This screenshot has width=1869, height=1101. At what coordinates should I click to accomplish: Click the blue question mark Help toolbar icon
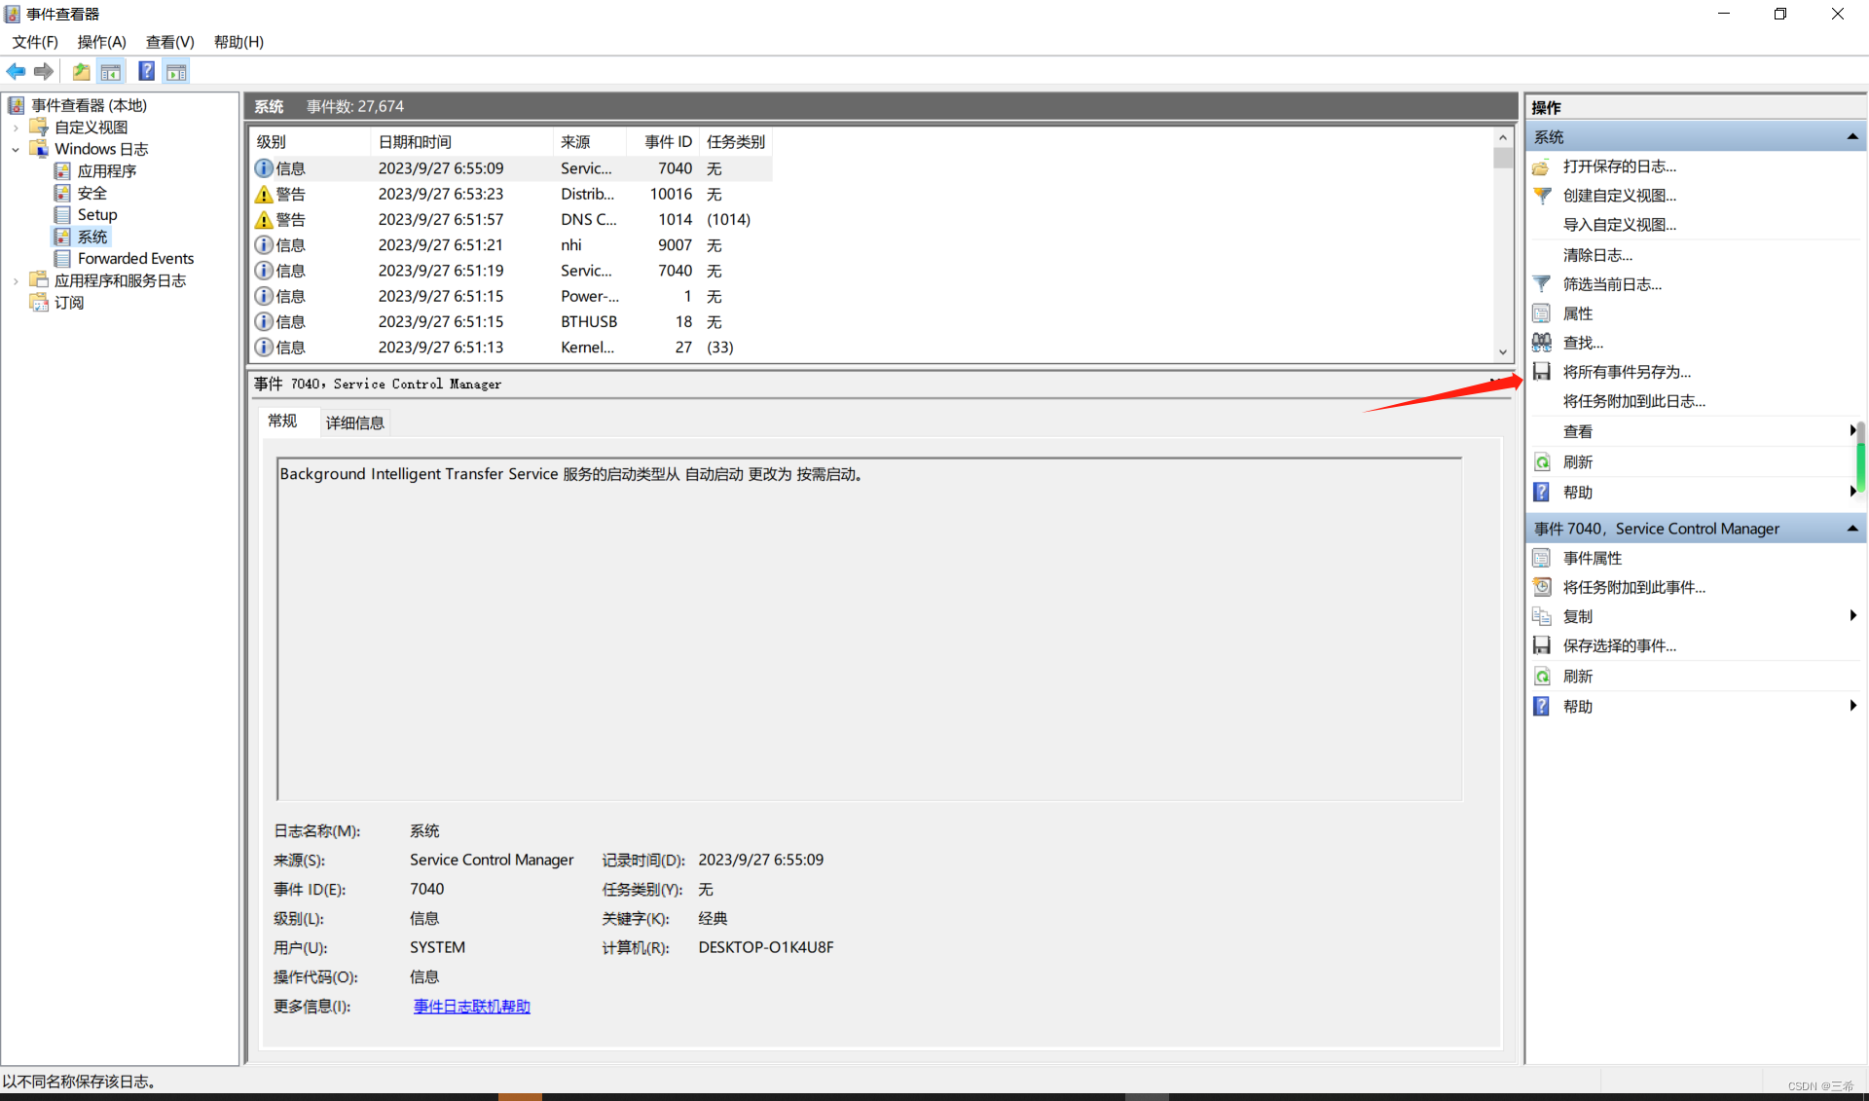click(x=146, y=71)
